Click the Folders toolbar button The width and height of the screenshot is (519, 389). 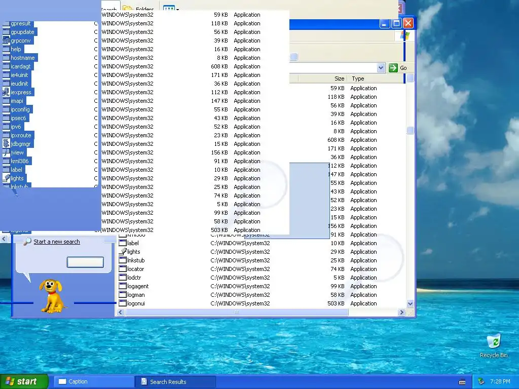point(138,9)
